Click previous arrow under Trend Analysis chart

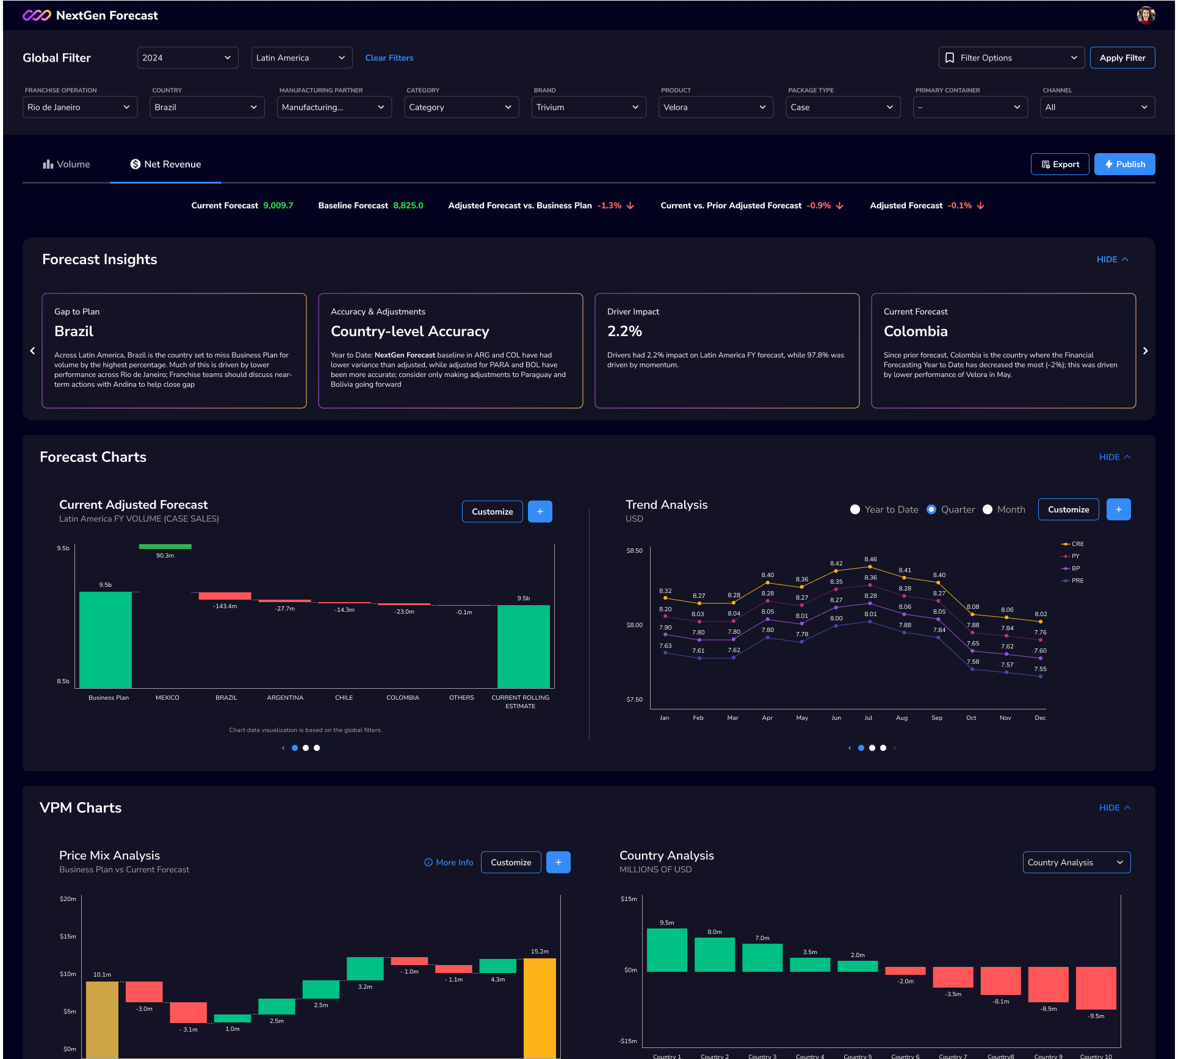coord(850,748)
